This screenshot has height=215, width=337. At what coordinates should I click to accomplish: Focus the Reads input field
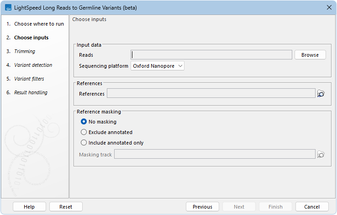(x=211, y=55)
